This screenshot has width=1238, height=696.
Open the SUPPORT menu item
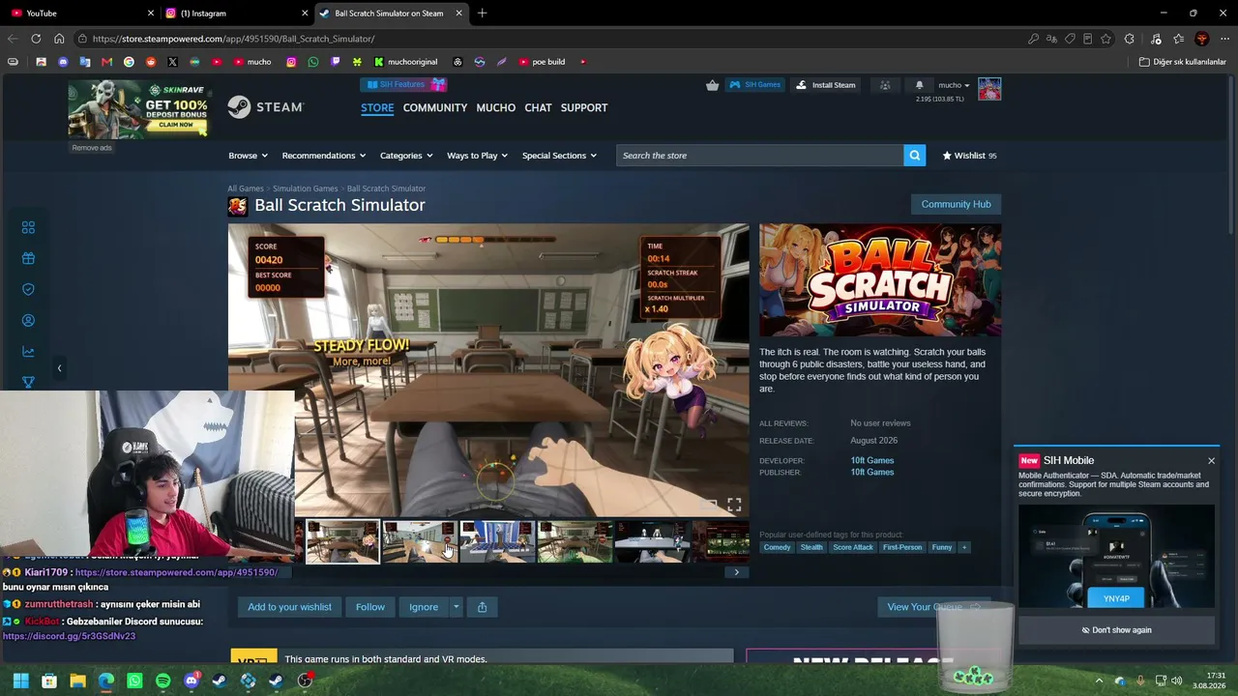584,107
